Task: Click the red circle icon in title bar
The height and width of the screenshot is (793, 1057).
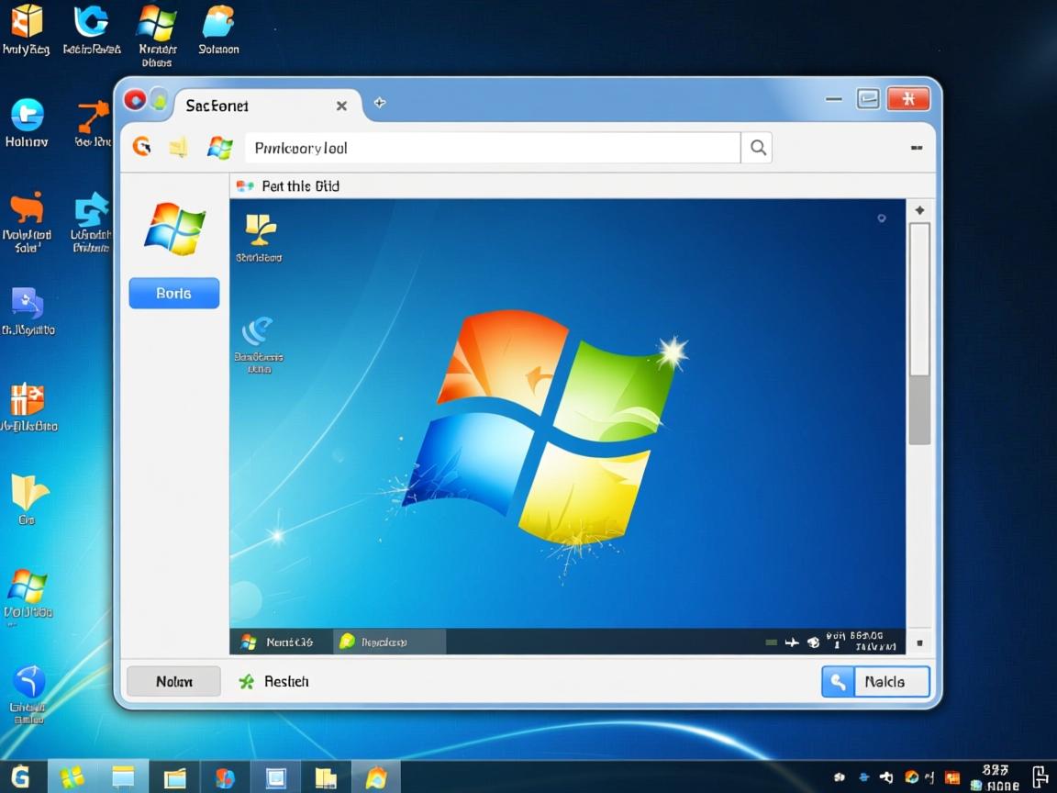Action: click(x=135, y=100)
